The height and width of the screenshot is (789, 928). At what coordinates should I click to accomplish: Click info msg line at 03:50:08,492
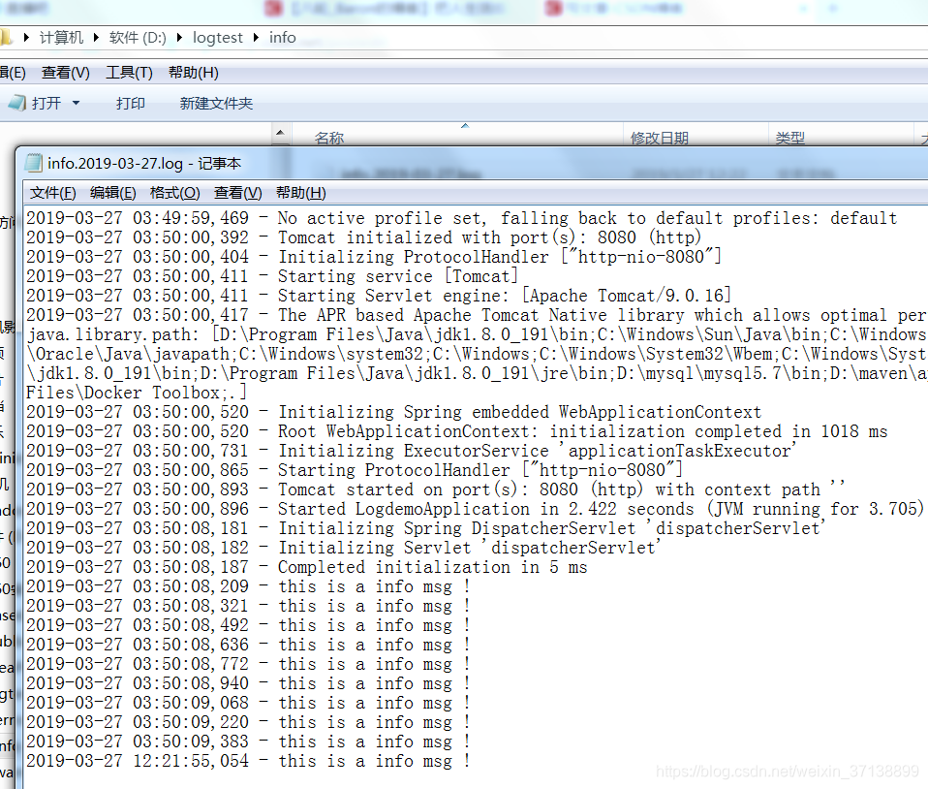(x=249, y=625)
